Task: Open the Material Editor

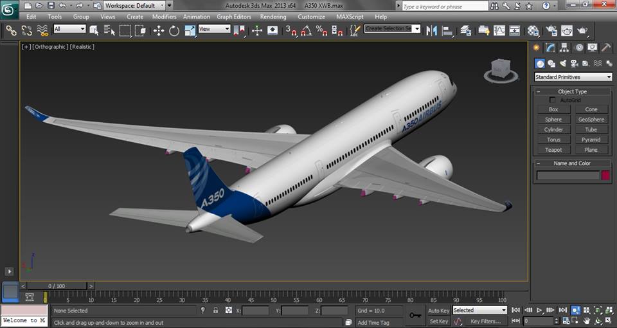Action: pos(533,30)
